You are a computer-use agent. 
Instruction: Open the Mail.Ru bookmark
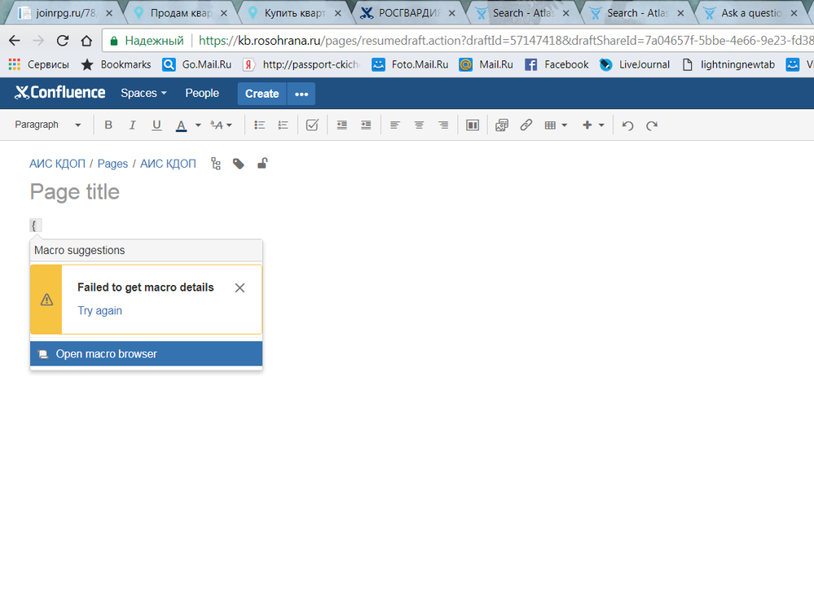(486, 64)
